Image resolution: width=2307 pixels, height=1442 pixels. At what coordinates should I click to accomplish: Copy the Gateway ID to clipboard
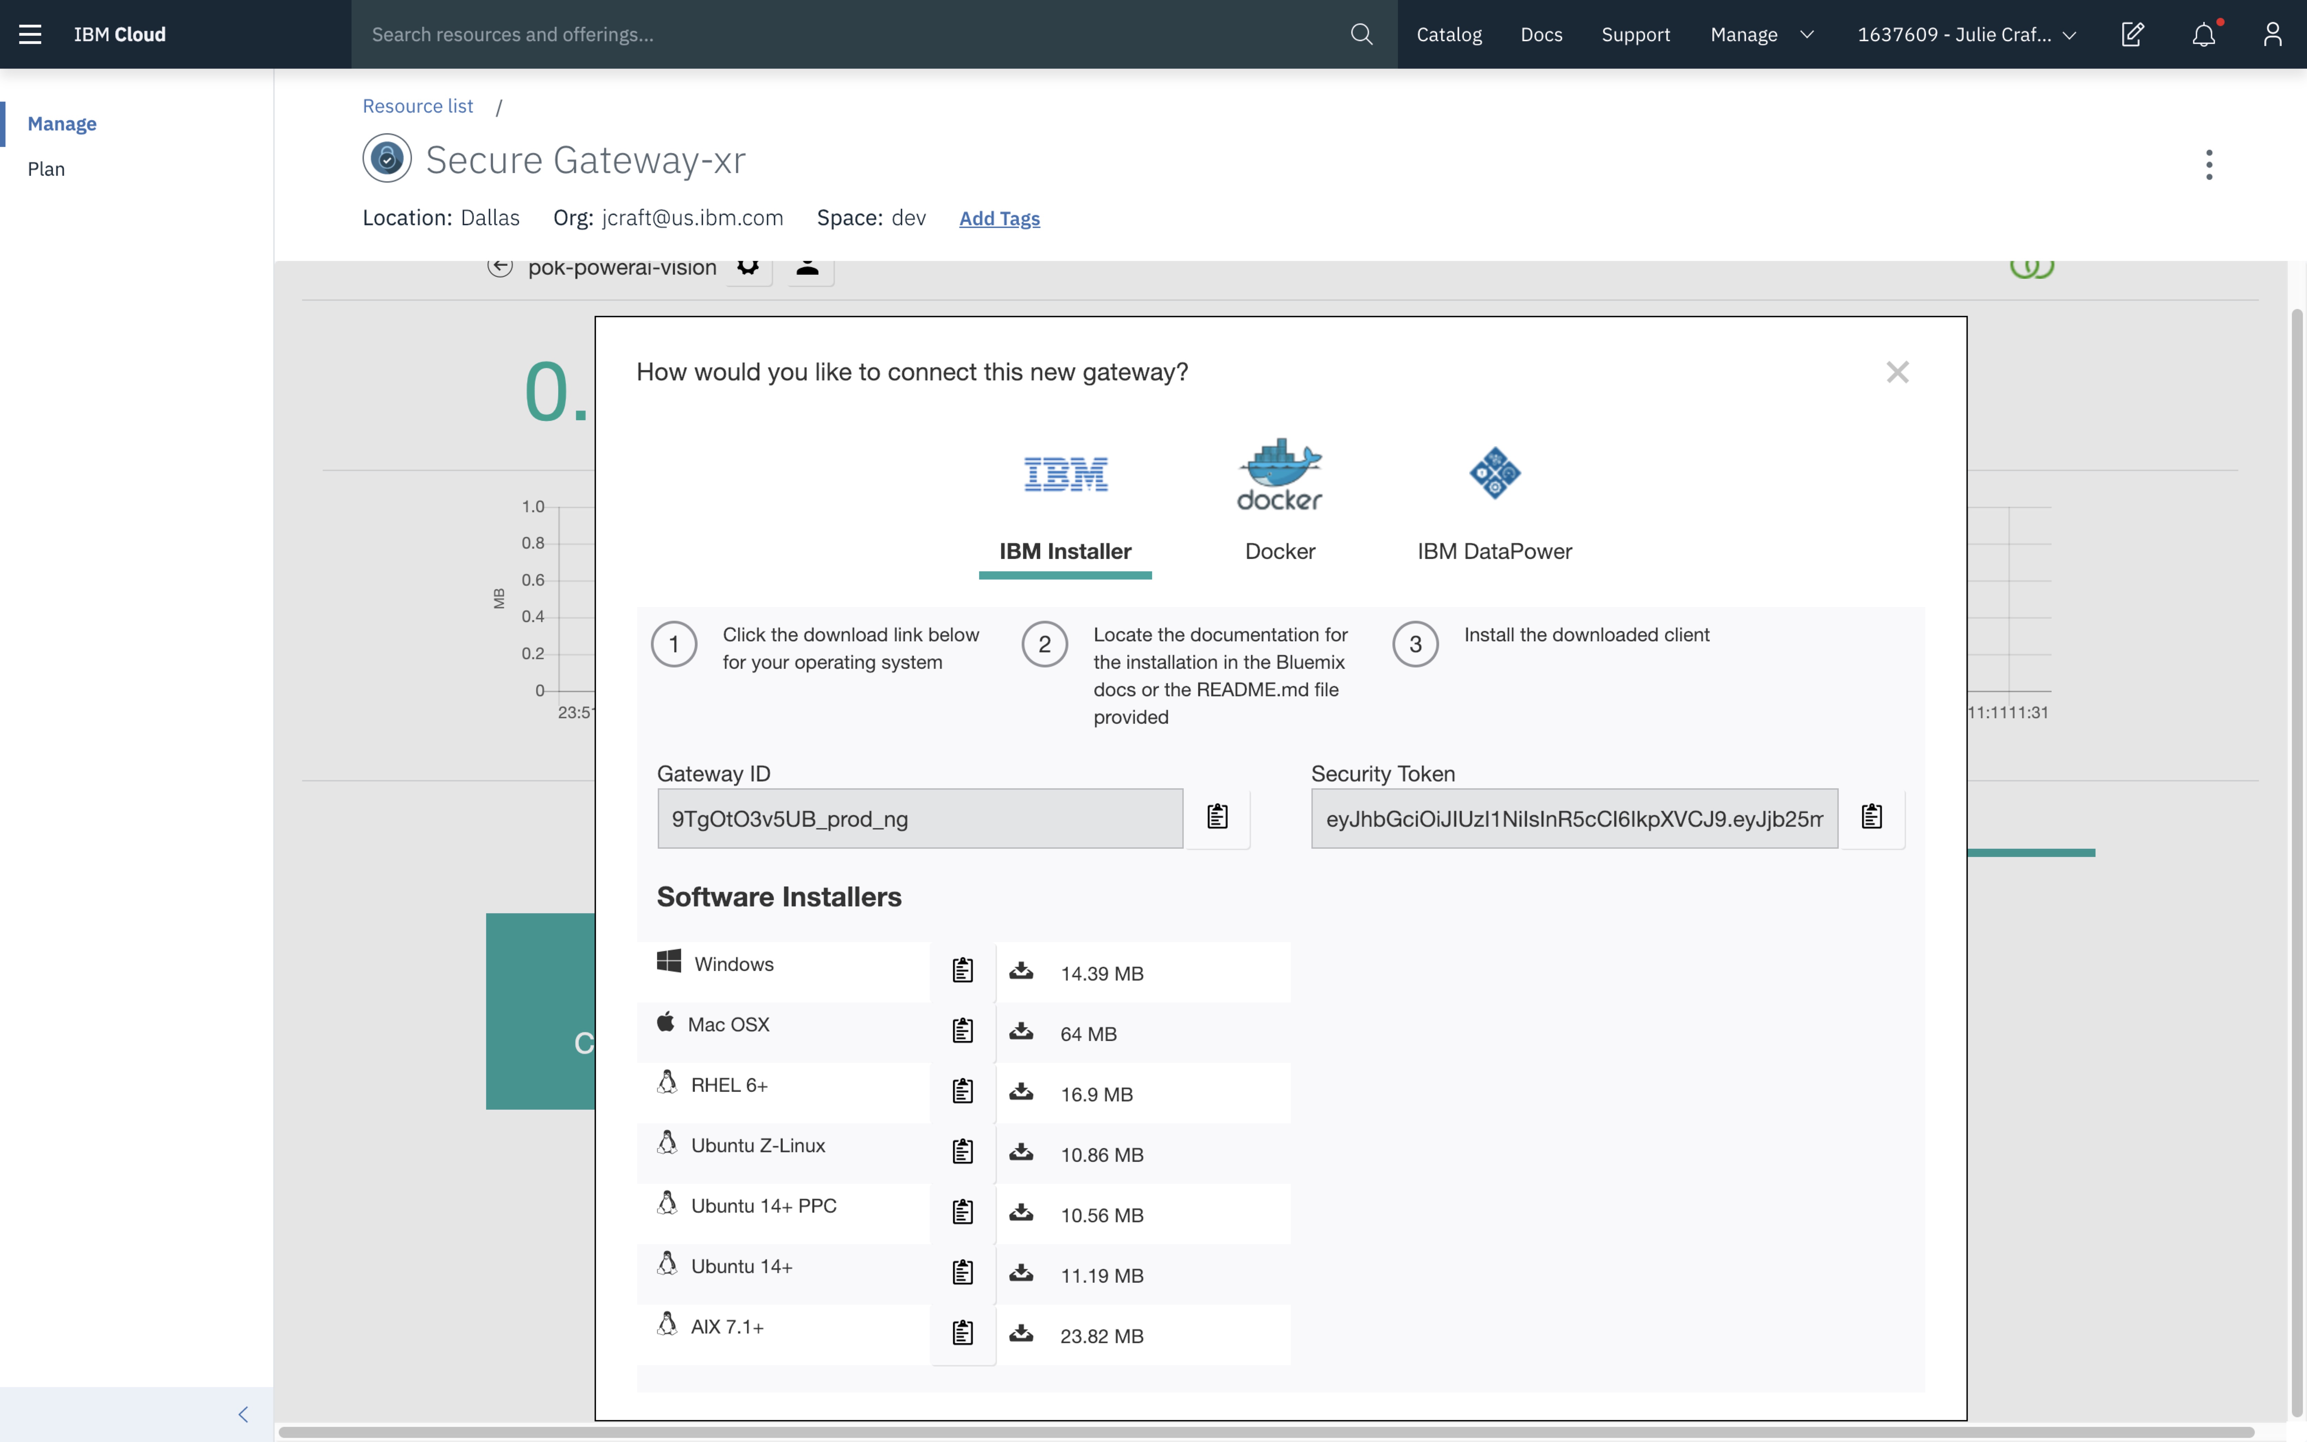pos(1217,817)
